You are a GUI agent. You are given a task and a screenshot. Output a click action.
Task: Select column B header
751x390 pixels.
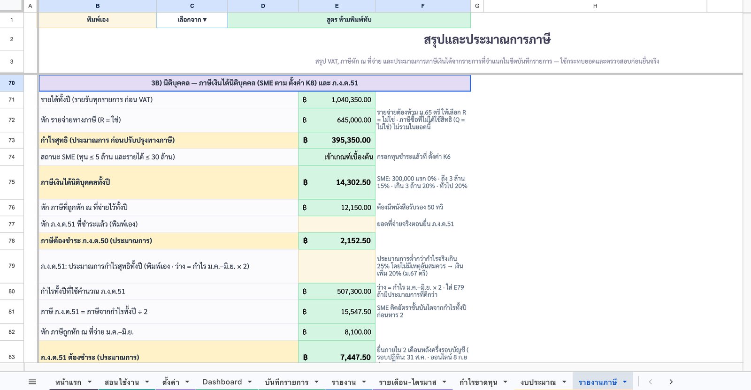[98, 6]
